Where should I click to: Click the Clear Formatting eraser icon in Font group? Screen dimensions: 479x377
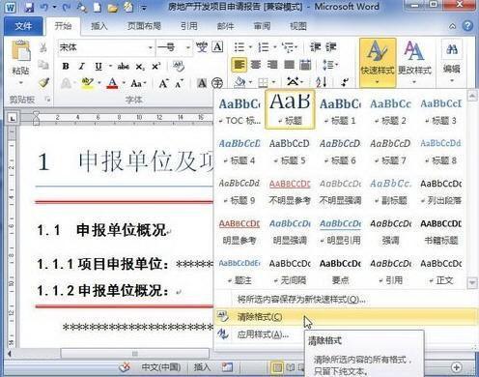click(x=178, y=67)
